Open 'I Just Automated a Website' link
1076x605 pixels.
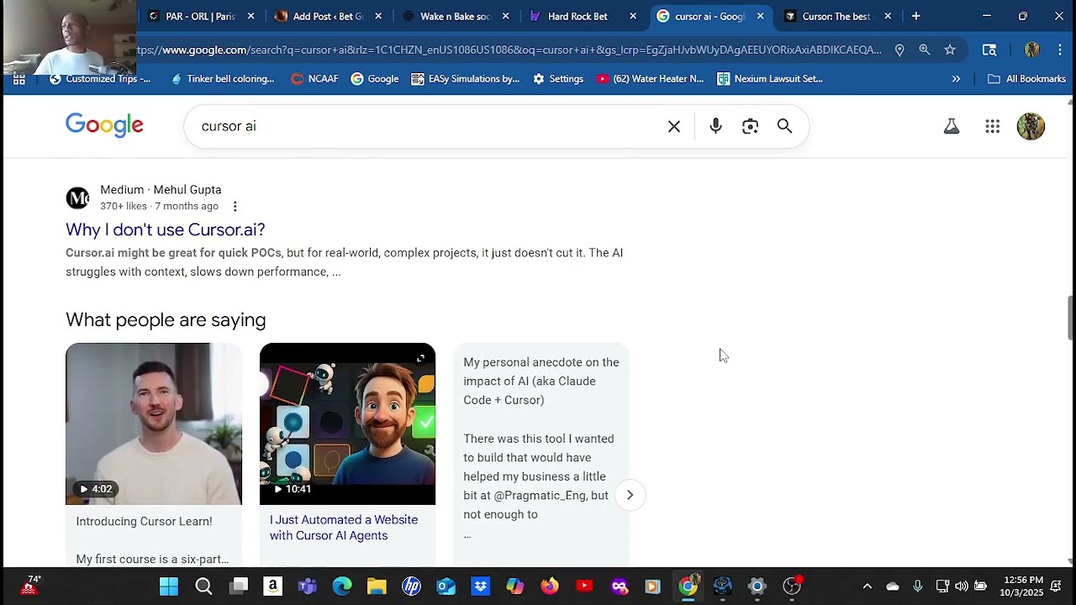[x=344, y=528]
